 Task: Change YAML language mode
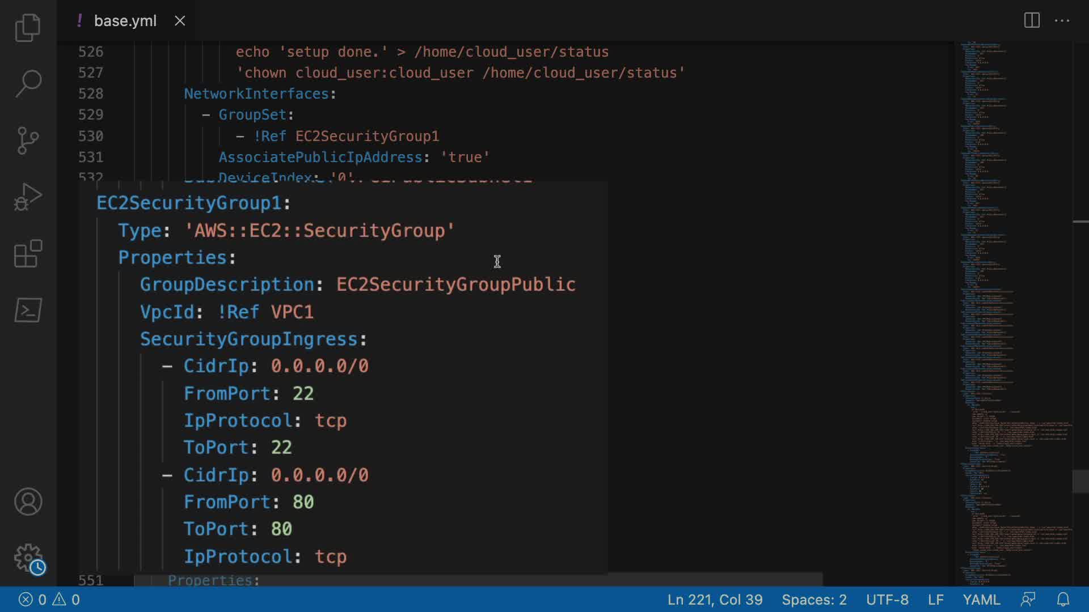[981, 600]
